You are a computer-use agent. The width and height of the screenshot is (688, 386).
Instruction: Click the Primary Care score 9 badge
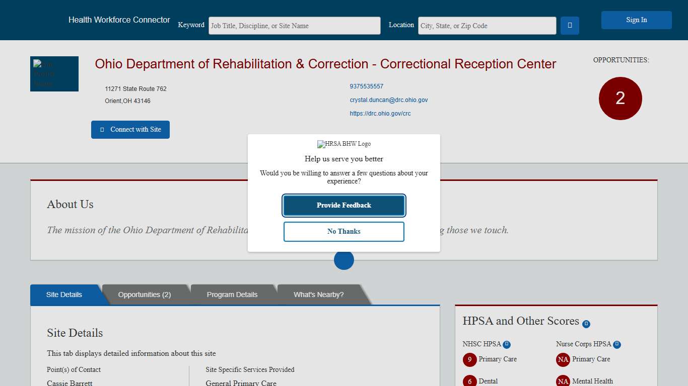469,360
